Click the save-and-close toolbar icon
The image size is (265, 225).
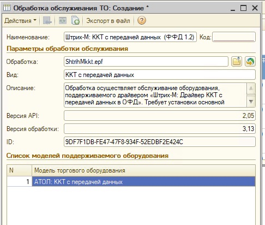click(47, 21)
